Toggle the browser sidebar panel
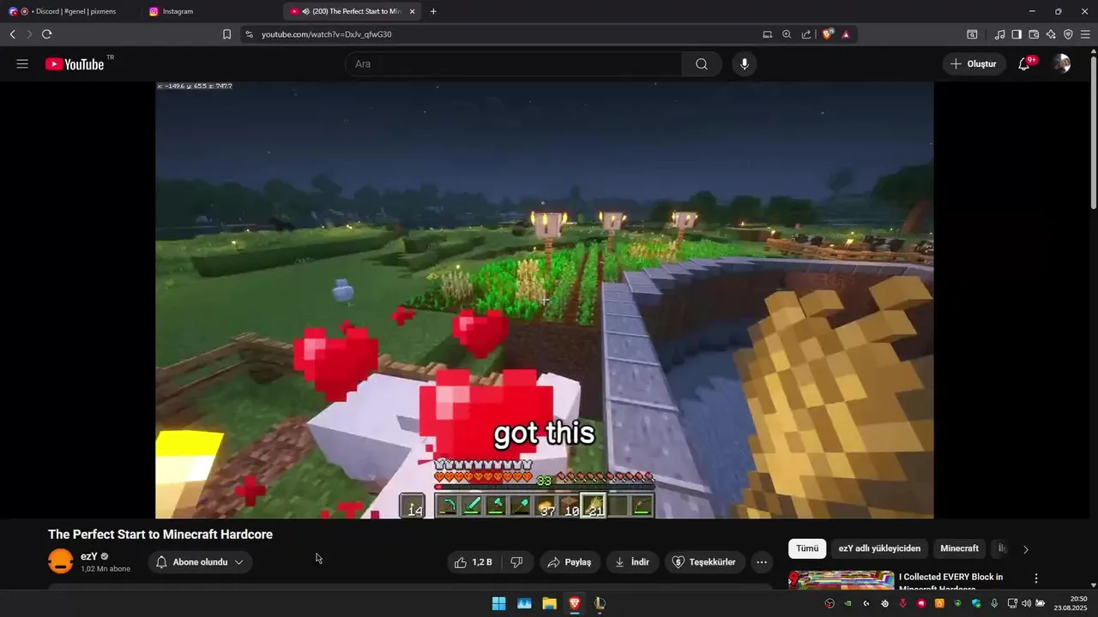1098x617 pixels. click(x=1017, y=34)
